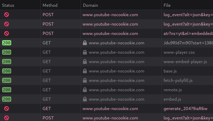Image resolution: width=213 pixels, height=121 pixels.
Task: Click the domain text in the embed.js row
Action: click(x=117, y=99)
